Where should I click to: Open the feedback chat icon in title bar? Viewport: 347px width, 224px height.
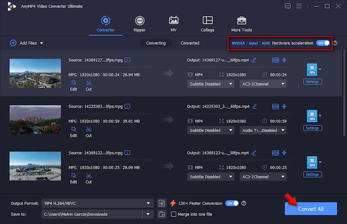(x=287, y=6)
